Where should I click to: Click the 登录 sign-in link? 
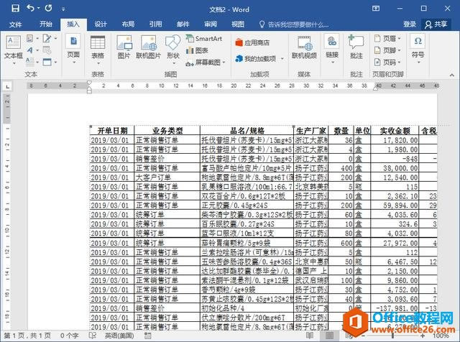pyautogui.click(x=410, y=24)
